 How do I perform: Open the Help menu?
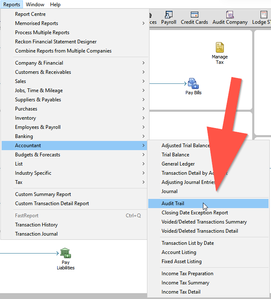(x=55, y=5)
